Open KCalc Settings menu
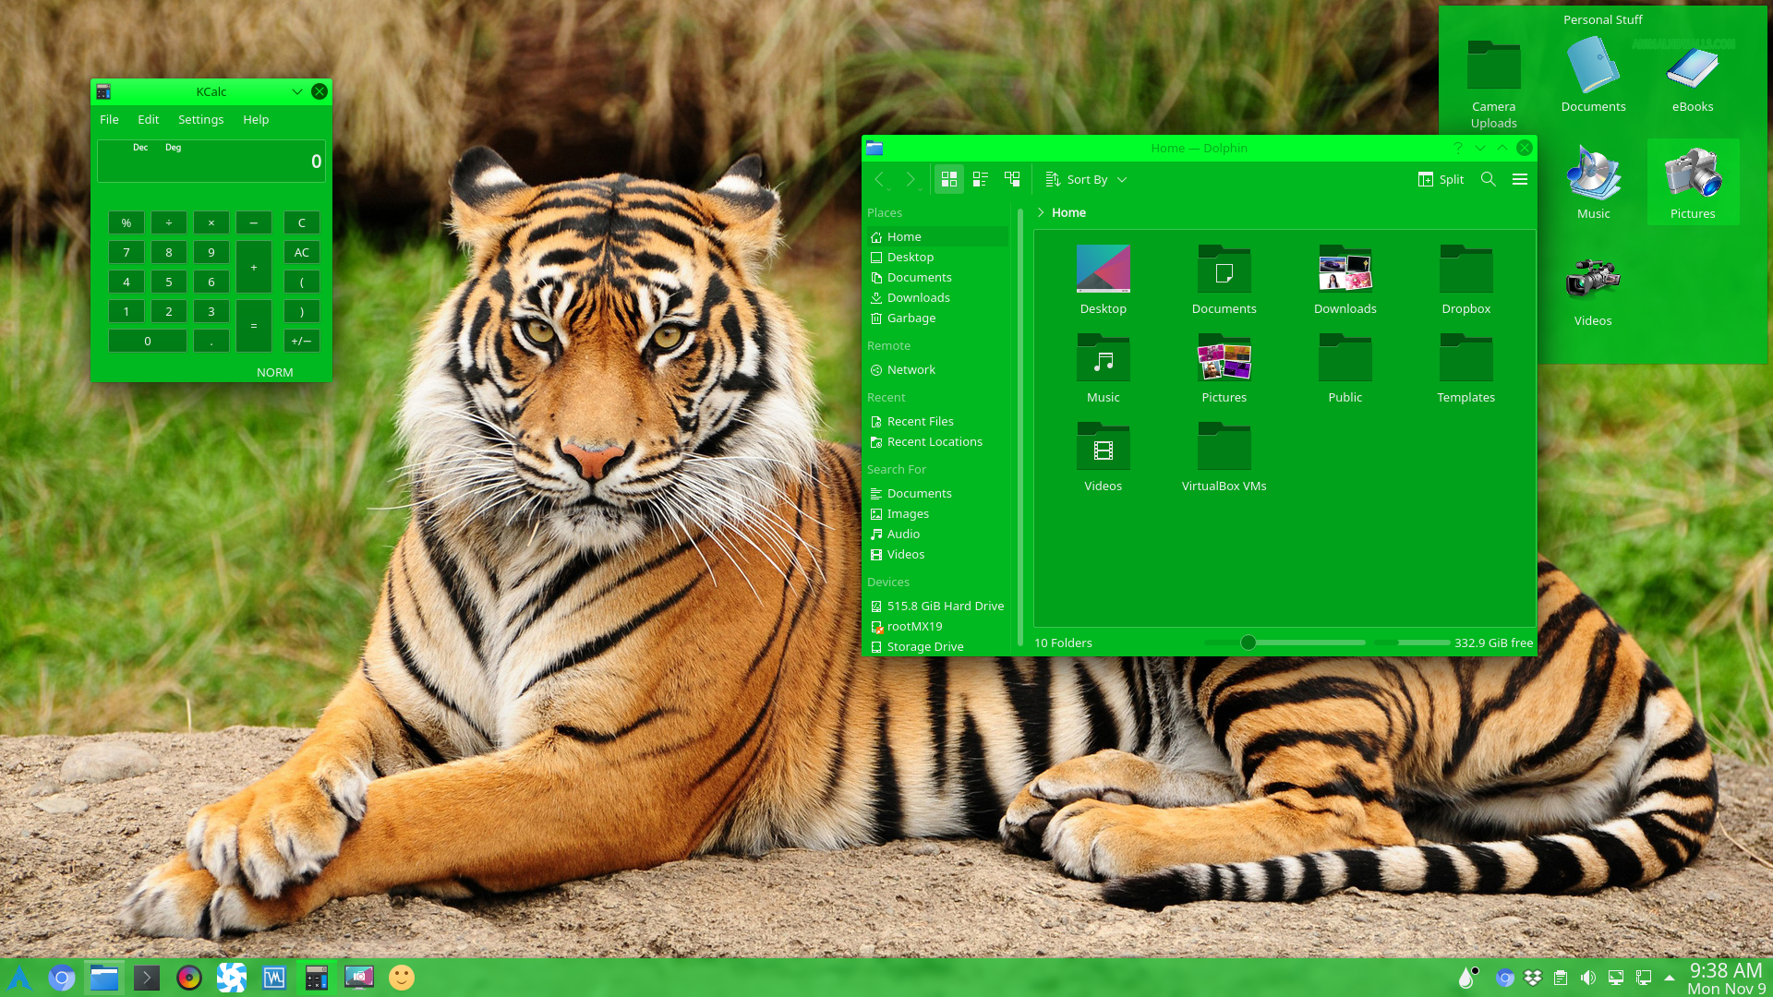Viewport: 1773px width, 997px height. [200, 120]
